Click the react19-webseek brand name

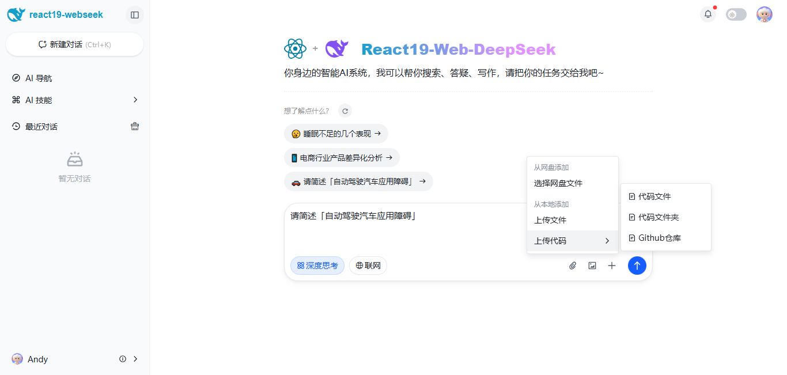(x=66, y=15)
